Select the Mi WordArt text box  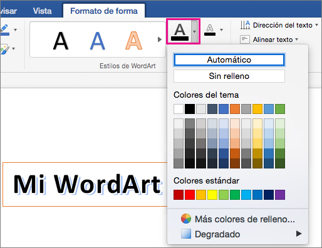(85, 184)
